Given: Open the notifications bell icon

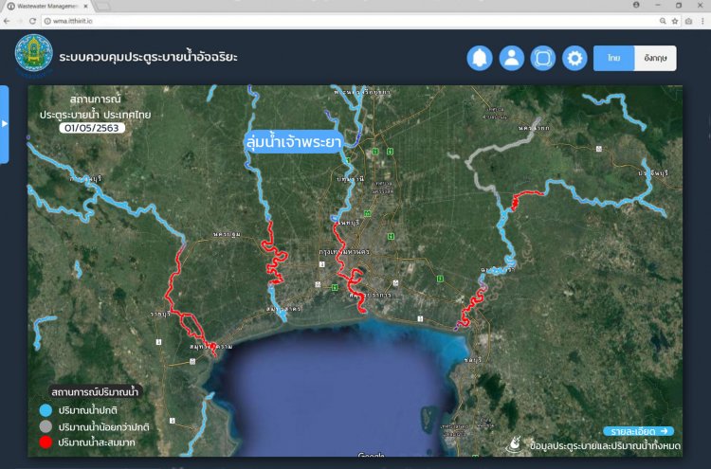Looking at the screenshot, I should tap(480, 58).
